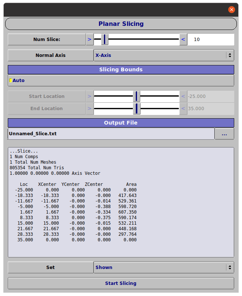This screenshot has height=296, width=242.
Task: Open file browser with the '...' button
Action: coord(224,134)
